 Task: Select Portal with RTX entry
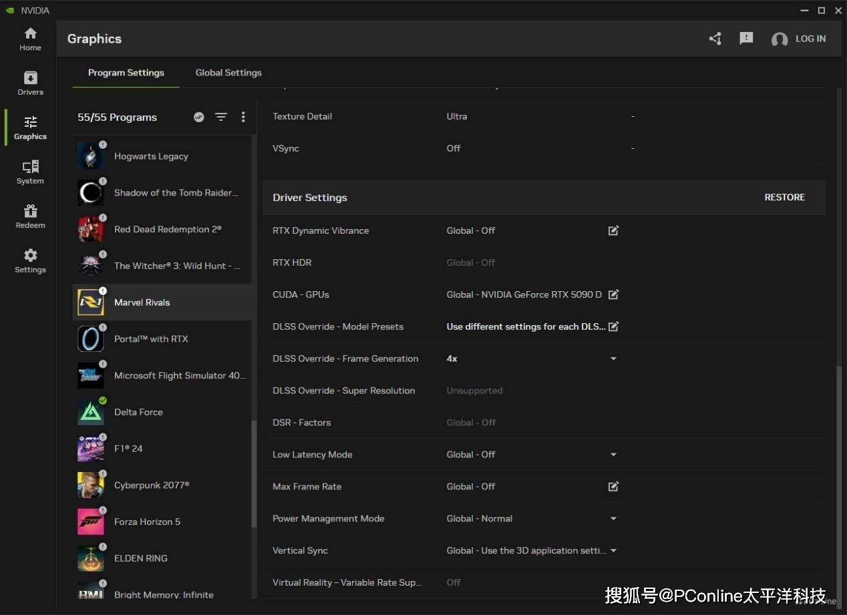pos(162,339)
